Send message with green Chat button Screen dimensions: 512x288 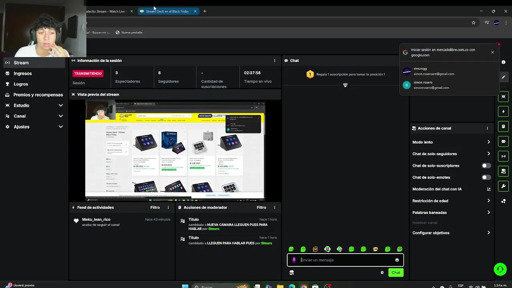tap(396, 273)
